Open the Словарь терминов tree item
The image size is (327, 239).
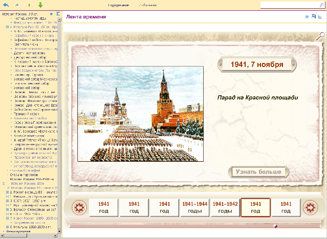pos(24,175)
